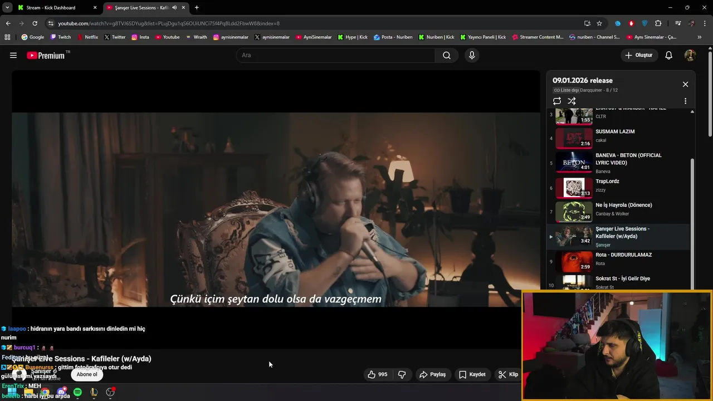
Task: Play TrapLordz by zizzy
Action: [618, 188]
